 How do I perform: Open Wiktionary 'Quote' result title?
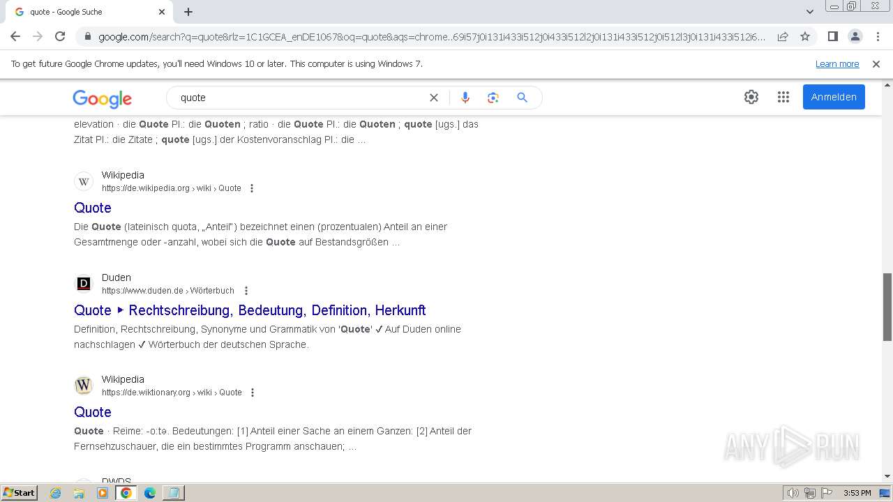(x=93, y=412)
